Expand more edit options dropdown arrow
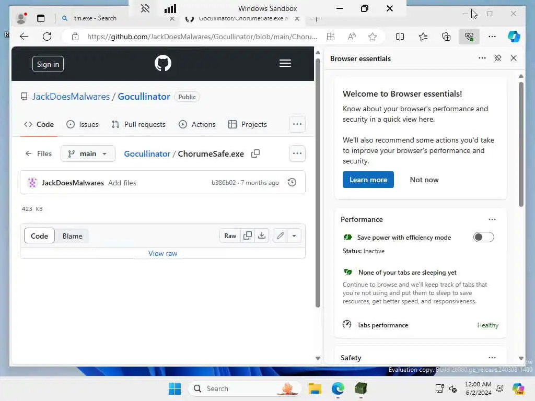The width and height of the screenshot is (535, 401). (294, 235)
